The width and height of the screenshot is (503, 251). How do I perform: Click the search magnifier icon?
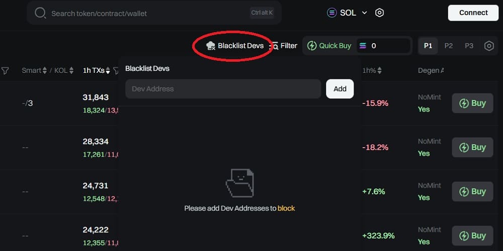click(x=40, y=13)
